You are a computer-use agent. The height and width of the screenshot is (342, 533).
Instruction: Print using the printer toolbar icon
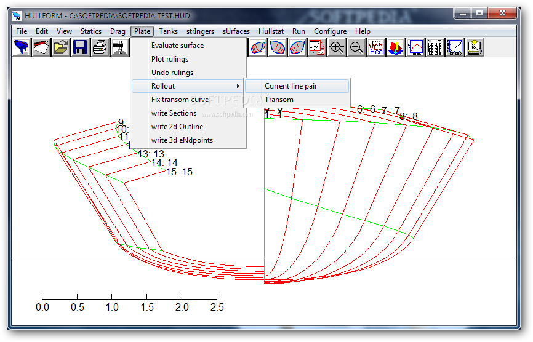(100, 47)
